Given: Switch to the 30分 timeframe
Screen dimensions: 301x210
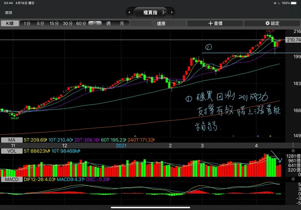Looking at the screenshot, I should (x=68, y=24).
